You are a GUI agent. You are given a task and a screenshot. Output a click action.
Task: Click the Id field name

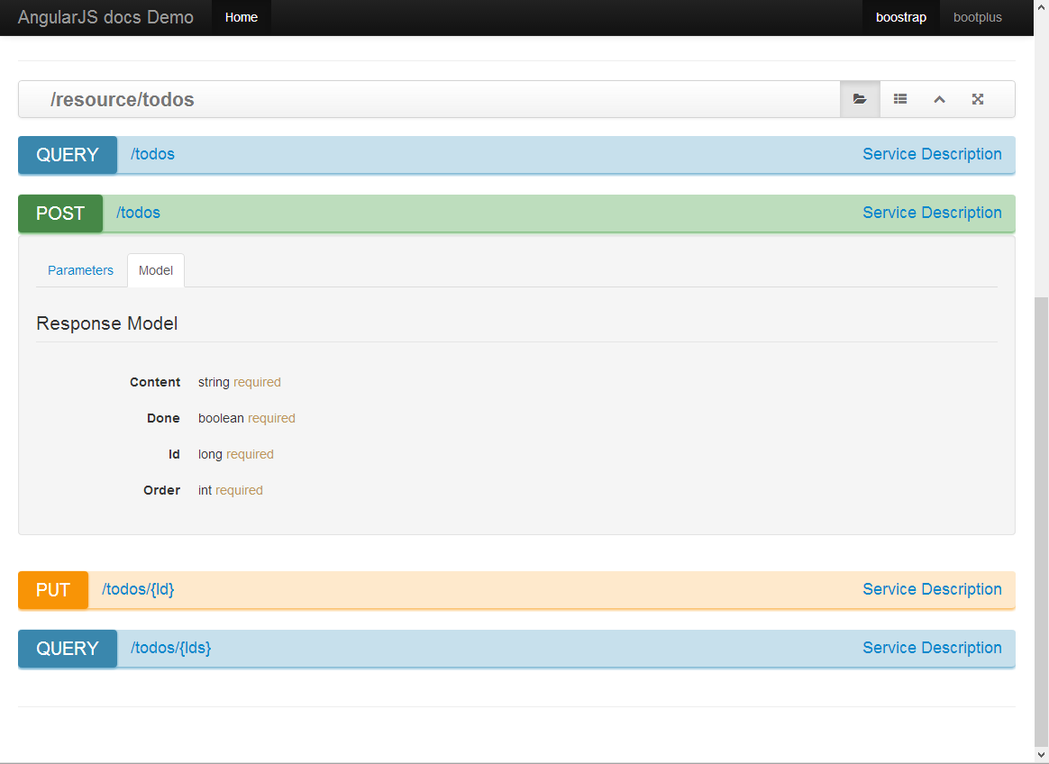(x=174, y=454)
